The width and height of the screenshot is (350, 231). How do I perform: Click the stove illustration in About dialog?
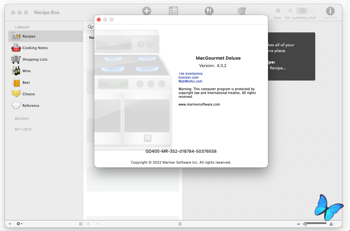point(133,89)
